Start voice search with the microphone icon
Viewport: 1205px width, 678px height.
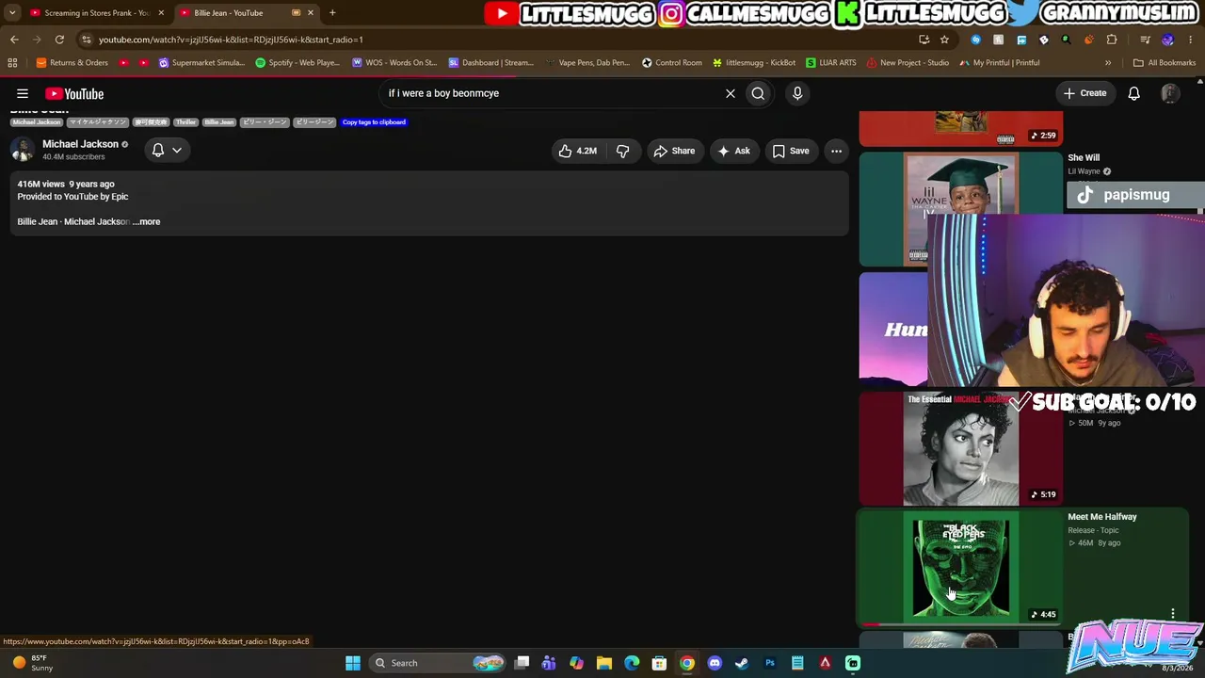click(797, 93)
